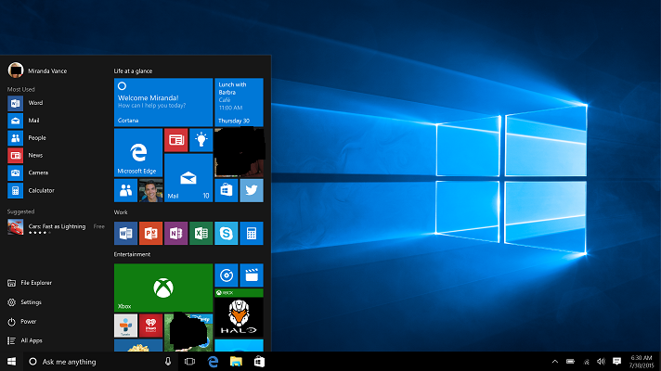The height and width of the screenshot is (371, 661).
Task: Open the Xbox tile
Action: point(162,288)
